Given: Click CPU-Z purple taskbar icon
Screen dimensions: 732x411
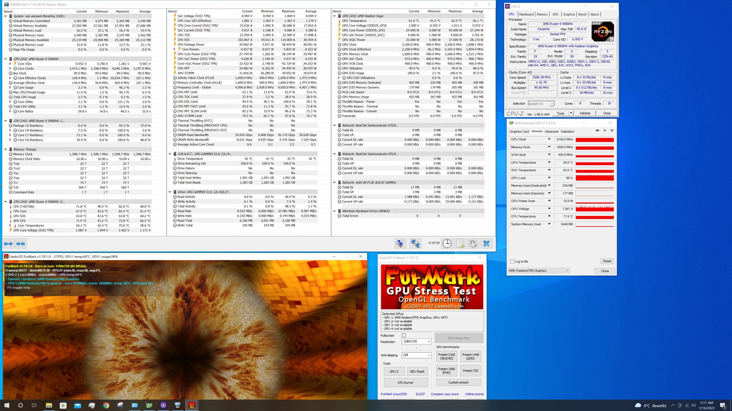Looking at the screenshot, I should [x=163, y=405].
